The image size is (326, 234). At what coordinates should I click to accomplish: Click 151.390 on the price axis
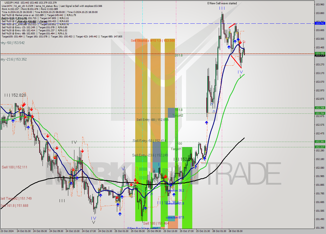click(320, 228)
